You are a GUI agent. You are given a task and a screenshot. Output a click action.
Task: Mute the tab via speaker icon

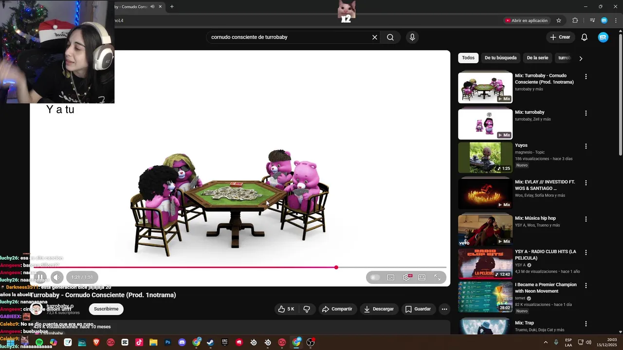tap(152, 7)
